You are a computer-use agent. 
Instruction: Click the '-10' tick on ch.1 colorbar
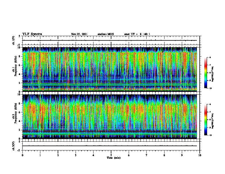coord(210,88)
